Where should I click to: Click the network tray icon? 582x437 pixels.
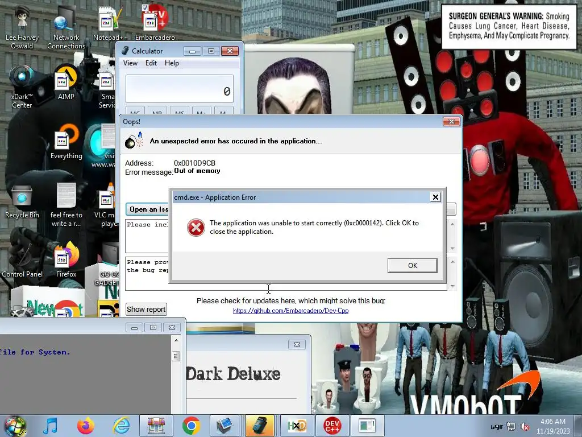511,427
